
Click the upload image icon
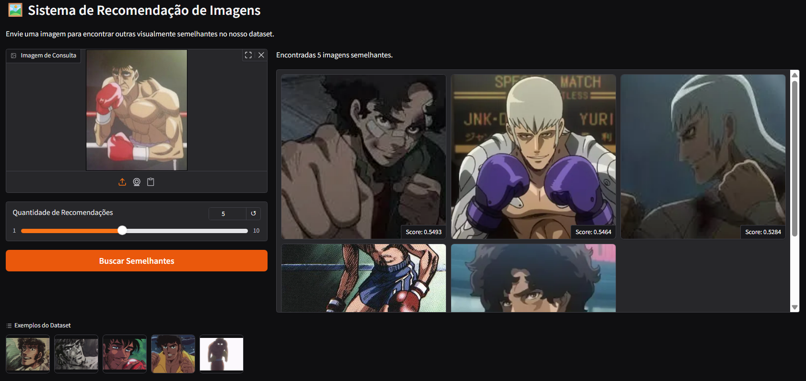122,182
